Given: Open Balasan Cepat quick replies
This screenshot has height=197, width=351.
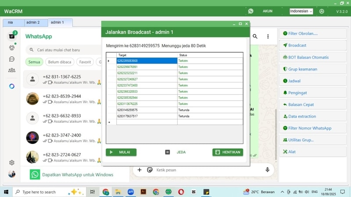Looking at the screenshot, I should (x=313, y=104).
